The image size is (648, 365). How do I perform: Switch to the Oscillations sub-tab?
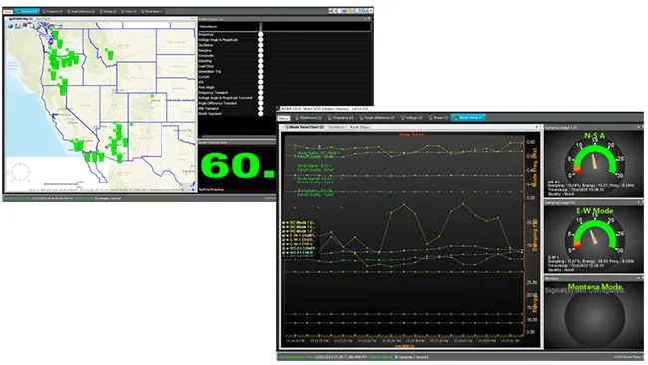pyautogui.click(x=336, y=127)
